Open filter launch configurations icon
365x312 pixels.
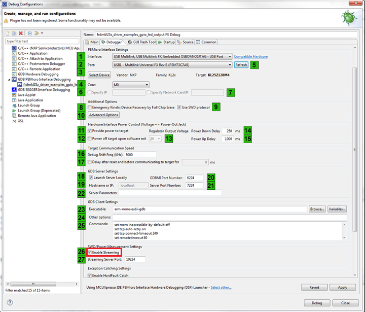coord(36,33)
